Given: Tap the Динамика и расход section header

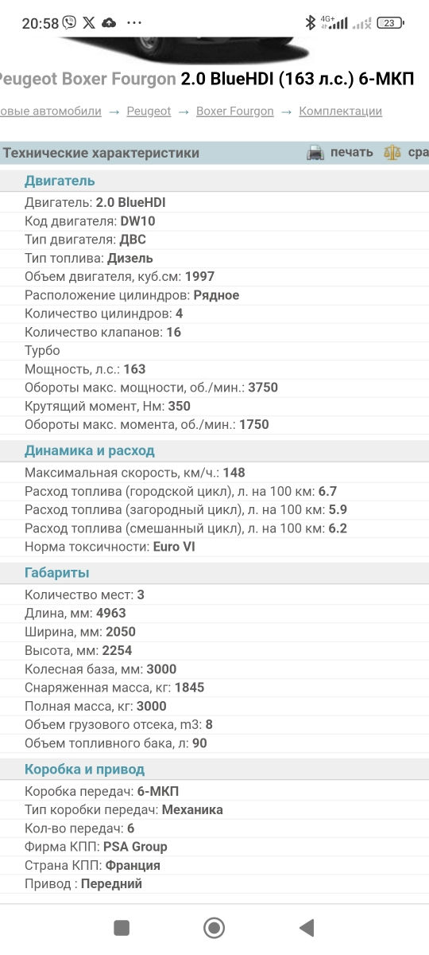Looking at the screenshot, I should point(90,450).
